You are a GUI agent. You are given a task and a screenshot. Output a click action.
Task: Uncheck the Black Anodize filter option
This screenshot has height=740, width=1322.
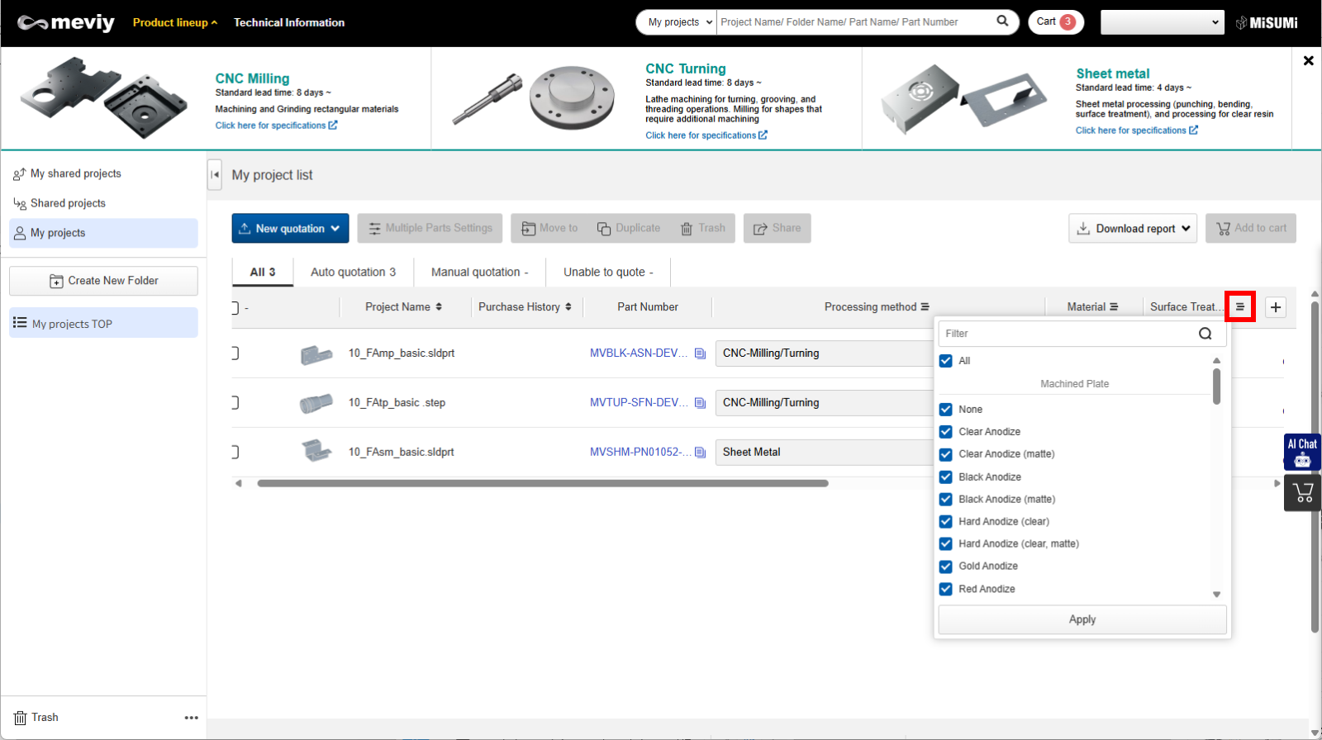pyautogui.click(x=946, y=477)
